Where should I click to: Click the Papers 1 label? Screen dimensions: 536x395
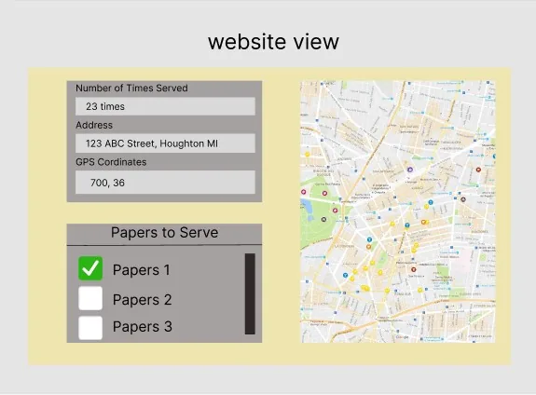tap(141, 270)
